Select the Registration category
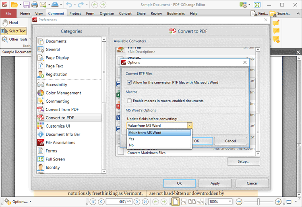 point(69,74)
